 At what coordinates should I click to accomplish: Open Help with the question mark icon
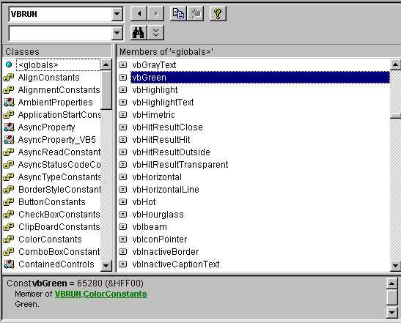[x=218, y=13]
